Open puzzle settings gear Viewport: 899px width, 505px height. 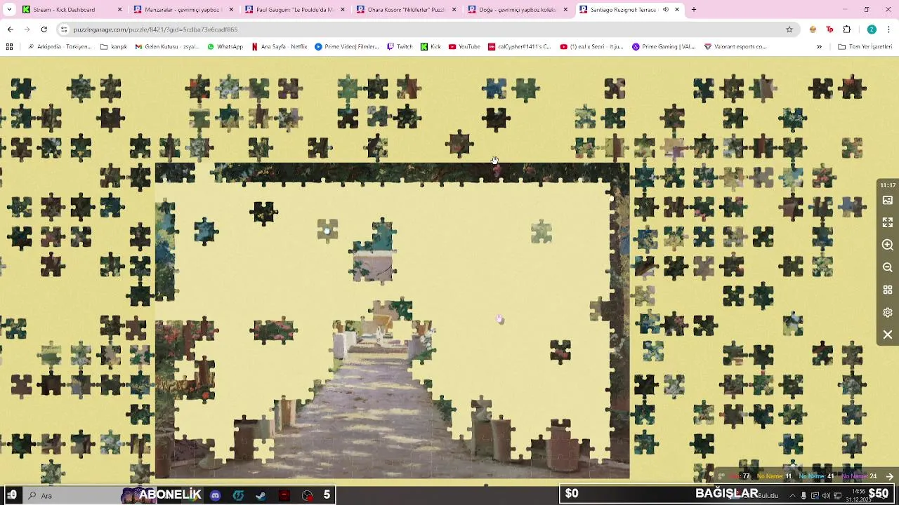[888, 312]
